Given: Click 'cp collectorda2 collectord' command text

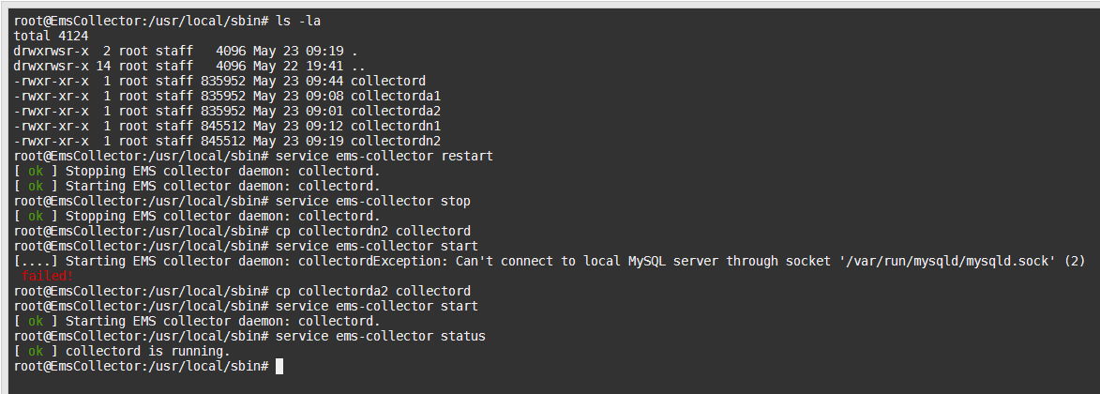Looking at the screenshot, I should pos(373,291).
